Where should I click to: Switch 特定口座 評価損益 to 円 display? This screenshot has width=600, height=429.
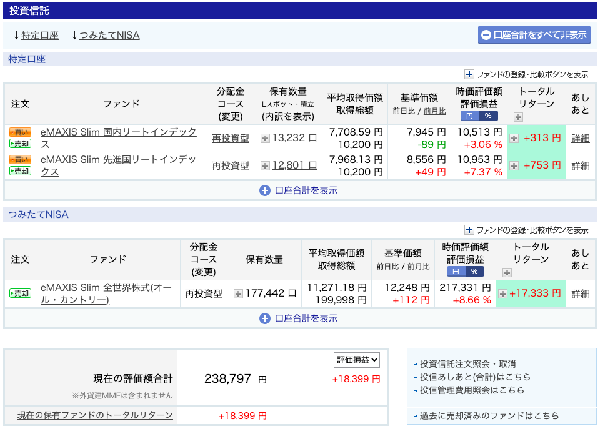[x=470, y=116]
